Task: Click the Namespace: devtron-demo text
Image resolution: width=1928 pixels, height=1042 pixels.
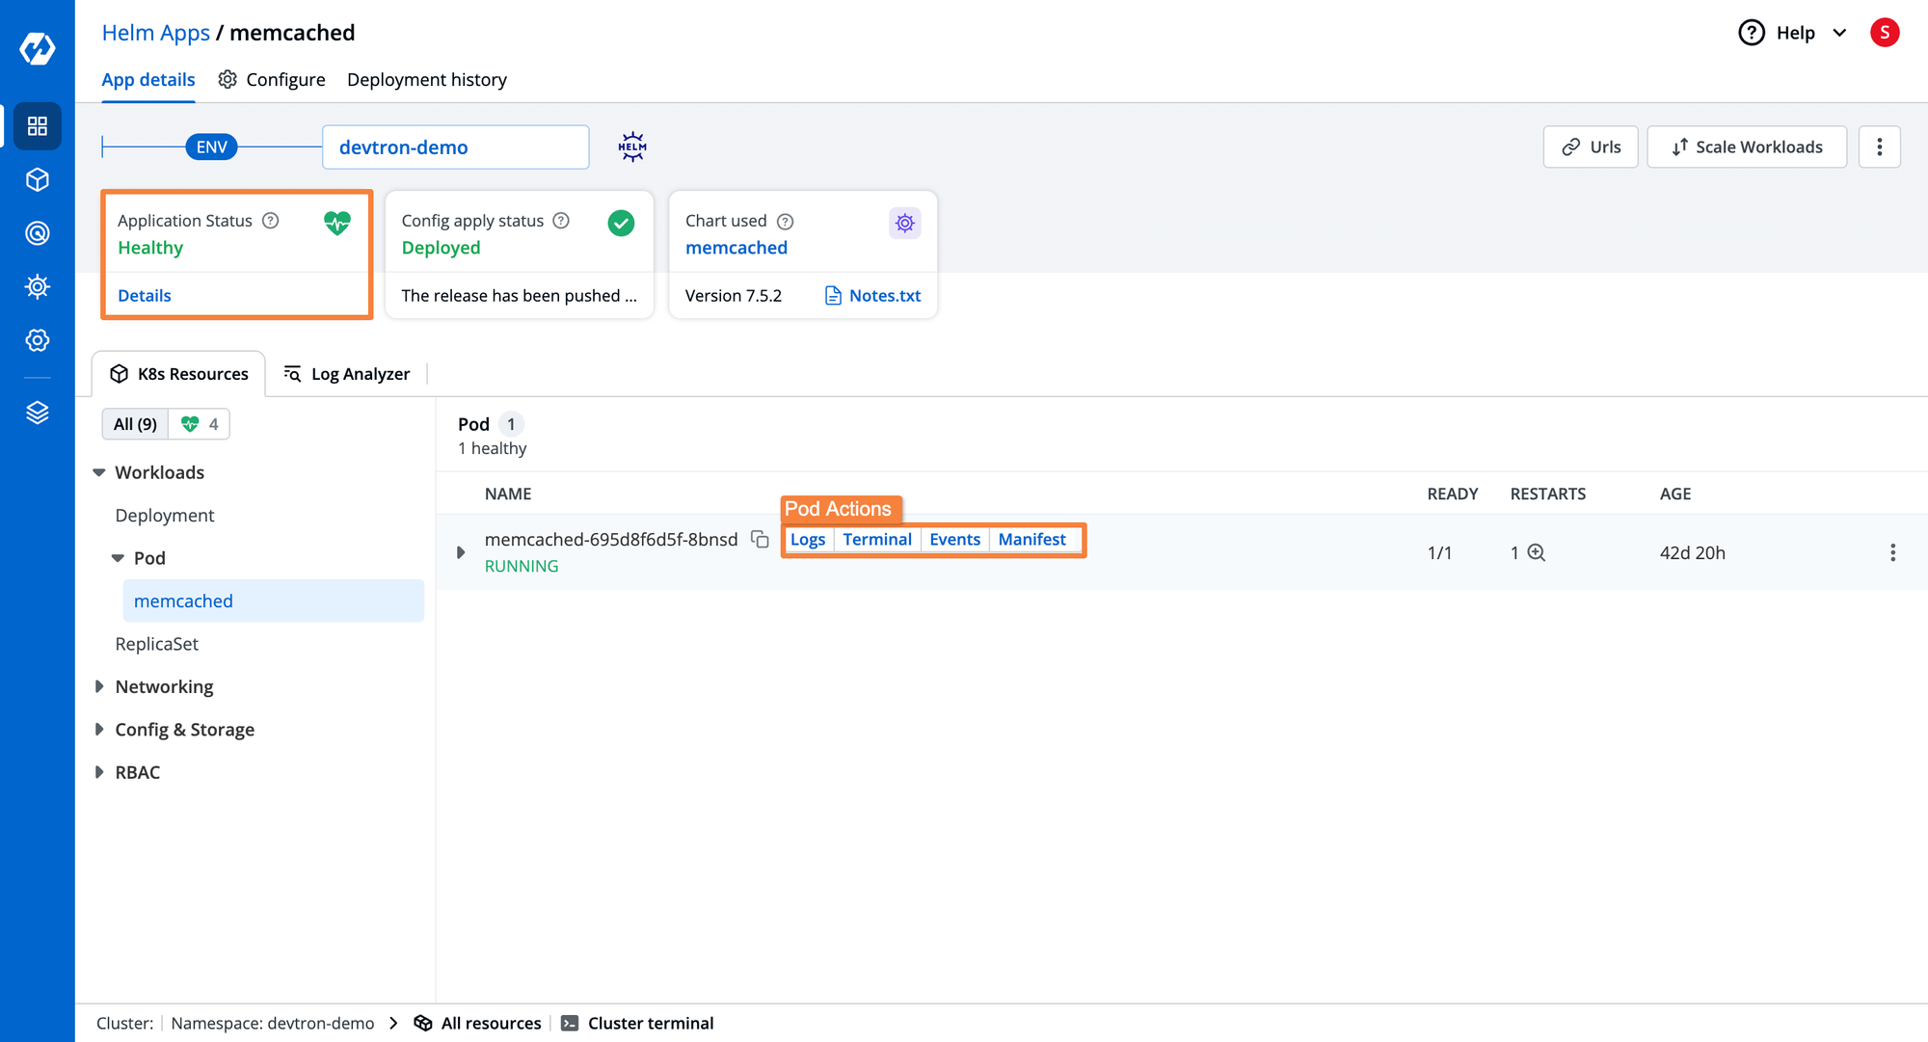Action: [x=273, y=1024]
